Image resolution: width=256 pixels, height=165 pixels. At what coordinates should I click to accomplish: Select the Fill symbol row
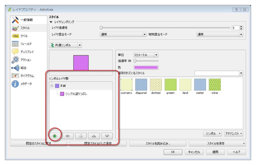pyautogui.click(x=81, y=86)
